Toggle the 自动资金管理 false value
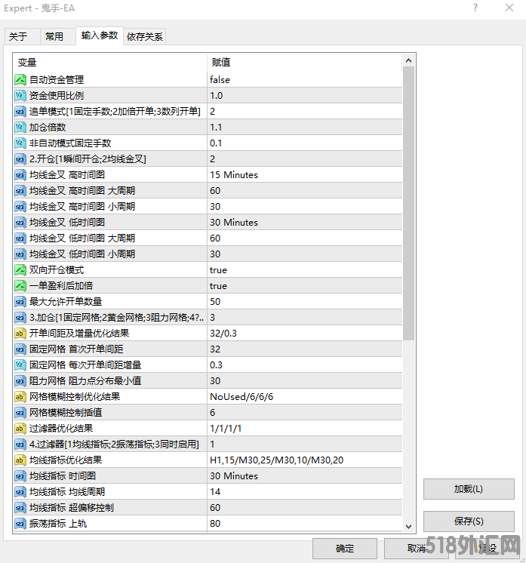 302,79
